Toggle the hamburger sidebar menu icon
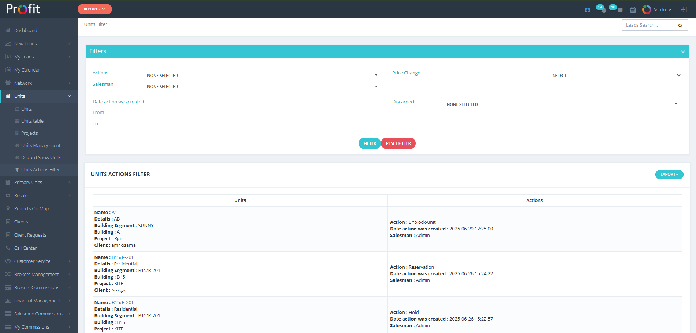The image size is (696, 333). pyautogui.click(x=68, y=9)
